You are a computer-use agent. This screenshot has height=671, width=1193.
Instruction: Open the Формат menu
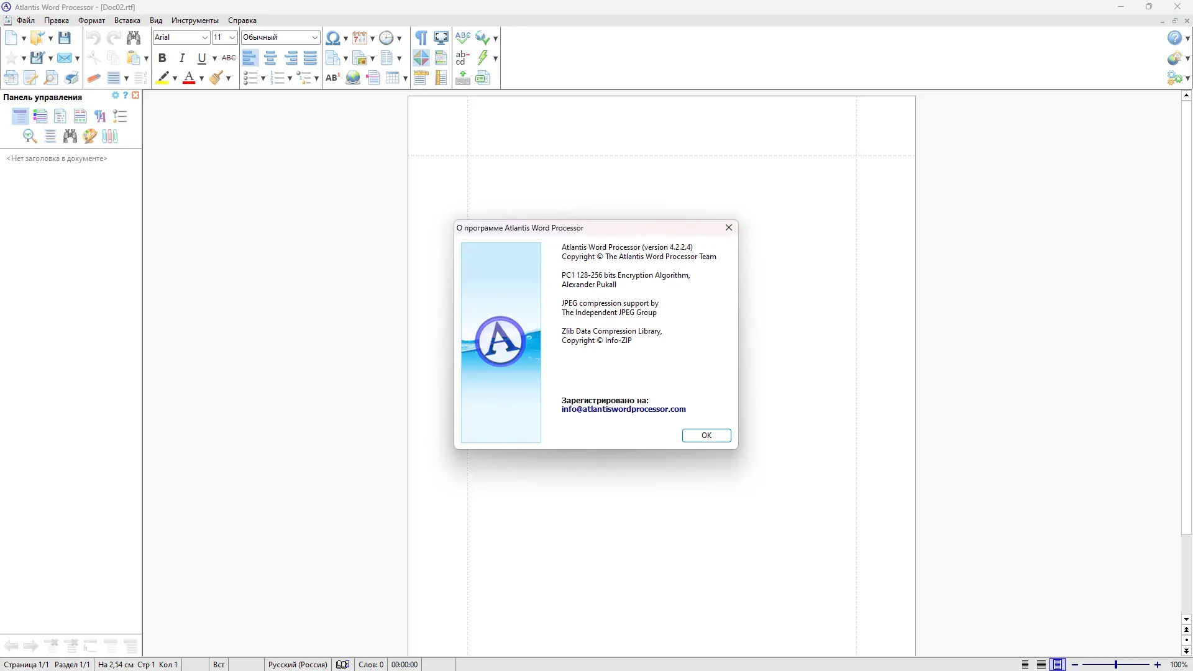[x=91, y=21]
